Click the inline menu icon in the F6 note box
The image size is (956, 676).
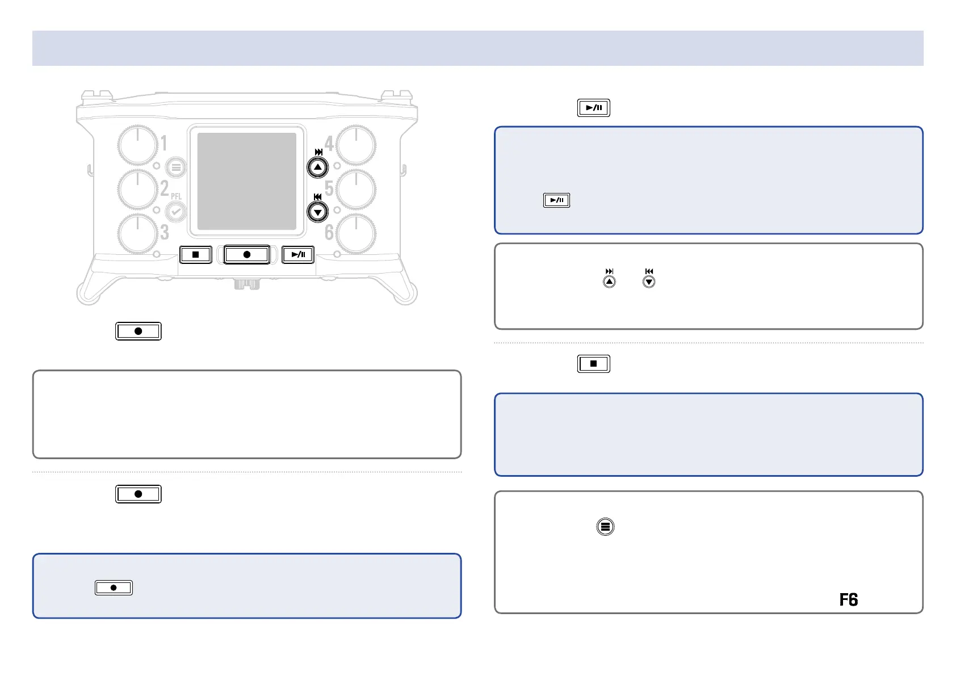606,527
